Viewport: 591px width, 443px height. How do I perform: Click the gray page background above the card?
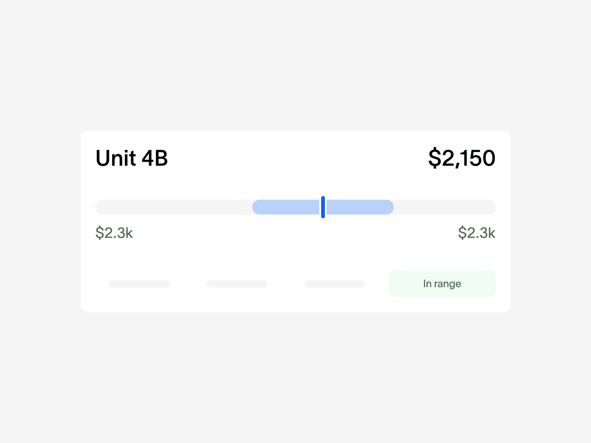pyautogui.click(x=295, y=63)
